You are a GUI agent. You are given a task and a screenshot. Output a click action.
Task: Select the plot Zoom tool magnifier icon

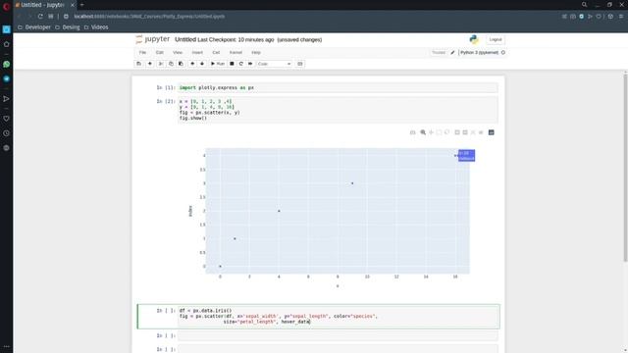[x=423, y=132]
